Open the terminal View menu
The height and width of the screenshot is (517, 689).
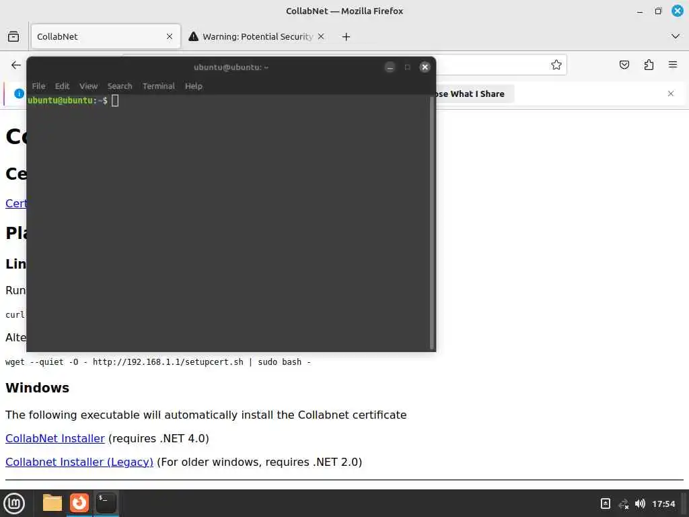88,86
